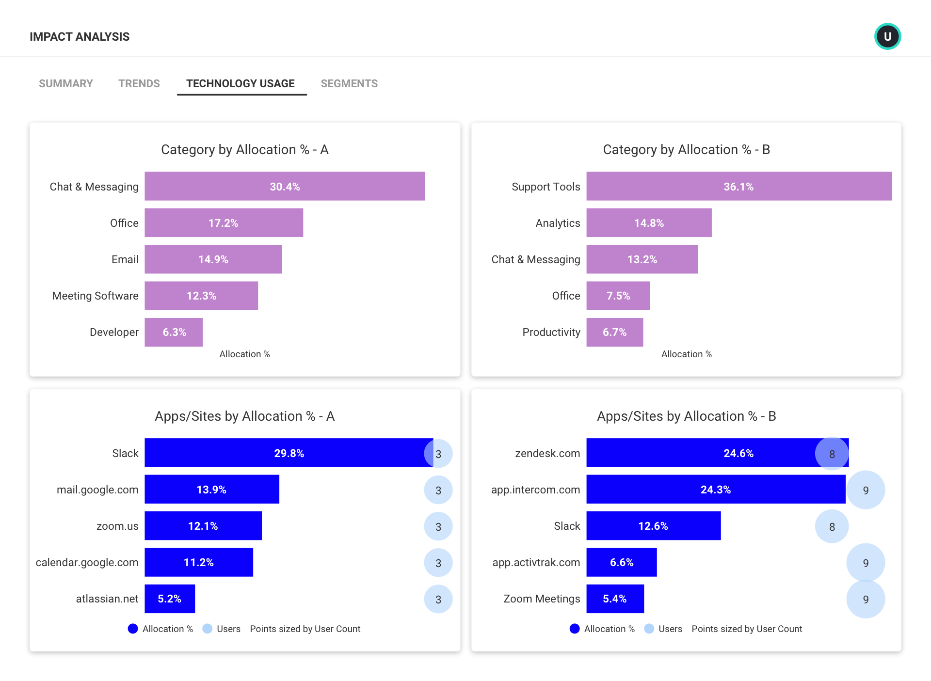Click the 'Category by Allocation % - B' title
The image size is (931, 681).
pyautogui.click(x=687, y=149)
